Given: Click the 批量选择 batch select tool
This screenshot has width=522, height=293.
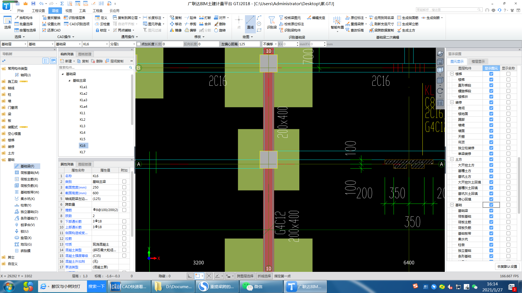Looking at the screenshot, I should [24, 24].
